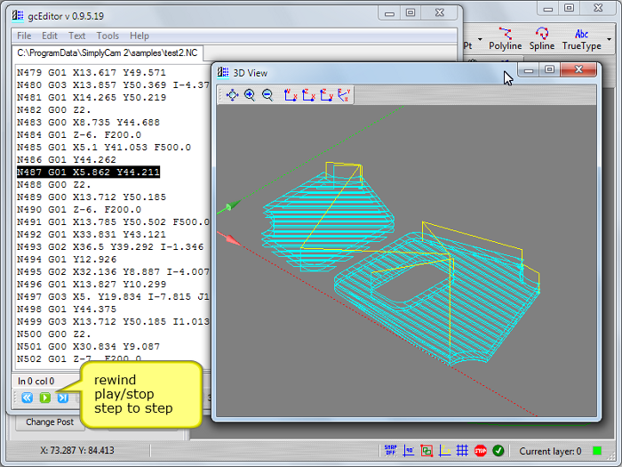Viewport: 622px width, 467px height.
Task: Toggle the Snap Off status bar button
Action: [x=390, y=451]
